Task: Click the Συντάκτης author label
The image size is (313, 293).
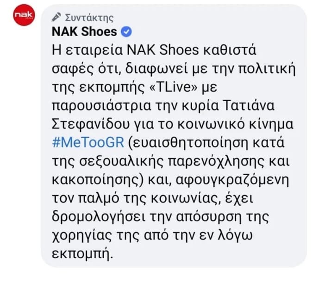Action: coord(89,18)
